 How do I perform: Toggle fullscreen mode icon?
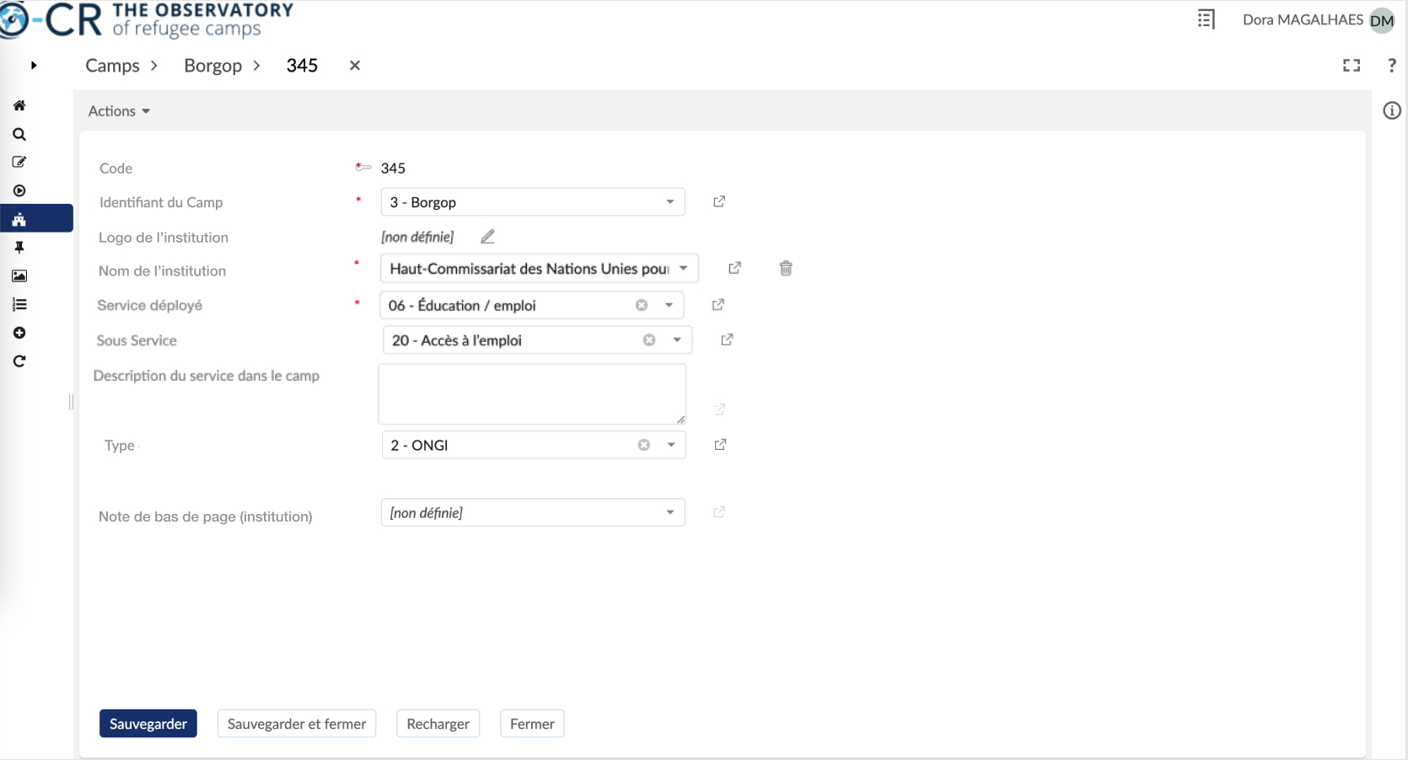click(x=1352, y=65)
